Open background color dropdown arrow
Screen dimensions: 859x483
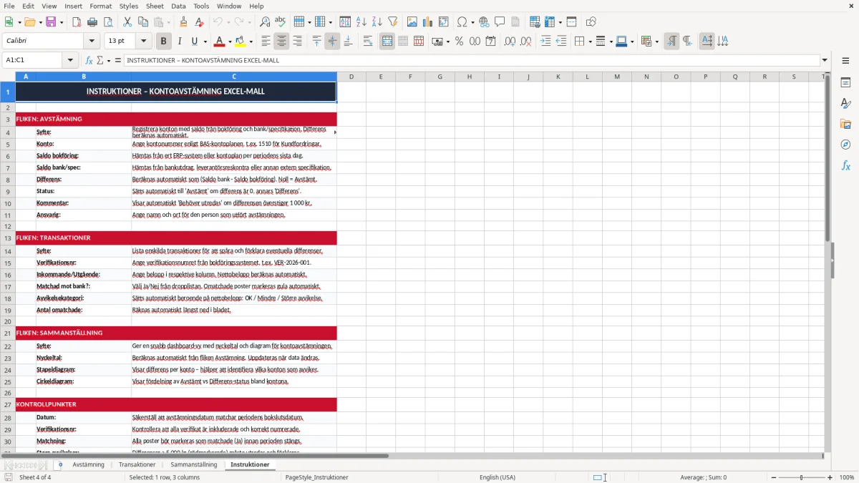click(251, 42)
